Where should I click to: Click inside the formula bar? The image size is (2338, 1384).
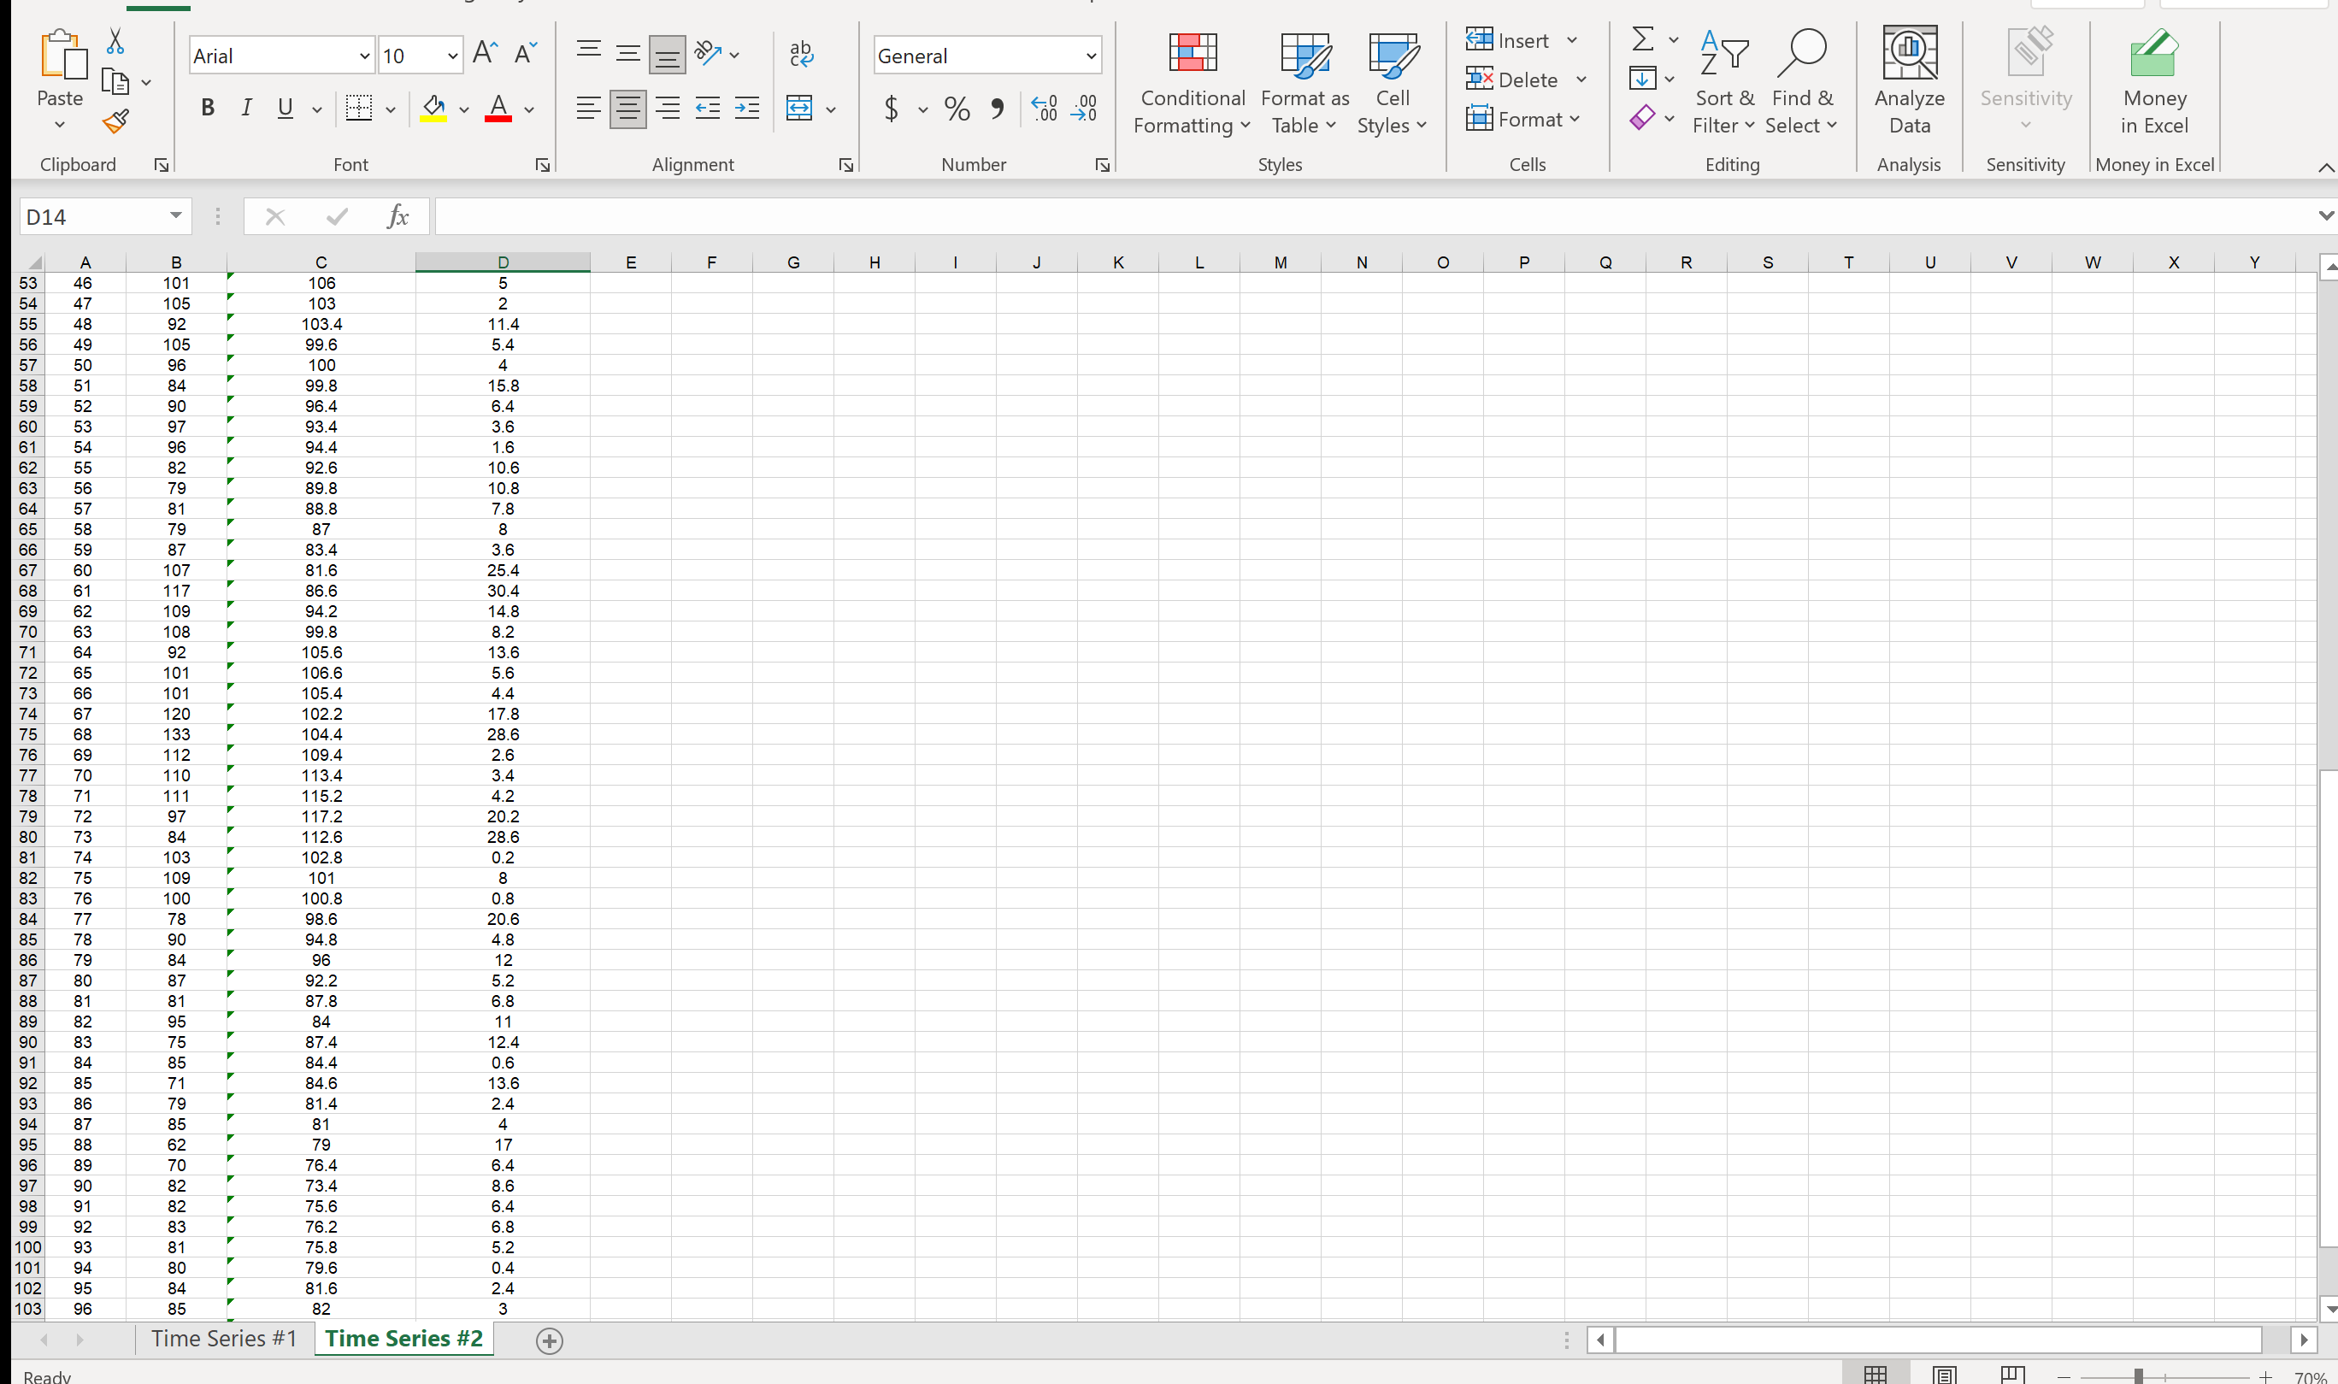tap(1119, 215)
